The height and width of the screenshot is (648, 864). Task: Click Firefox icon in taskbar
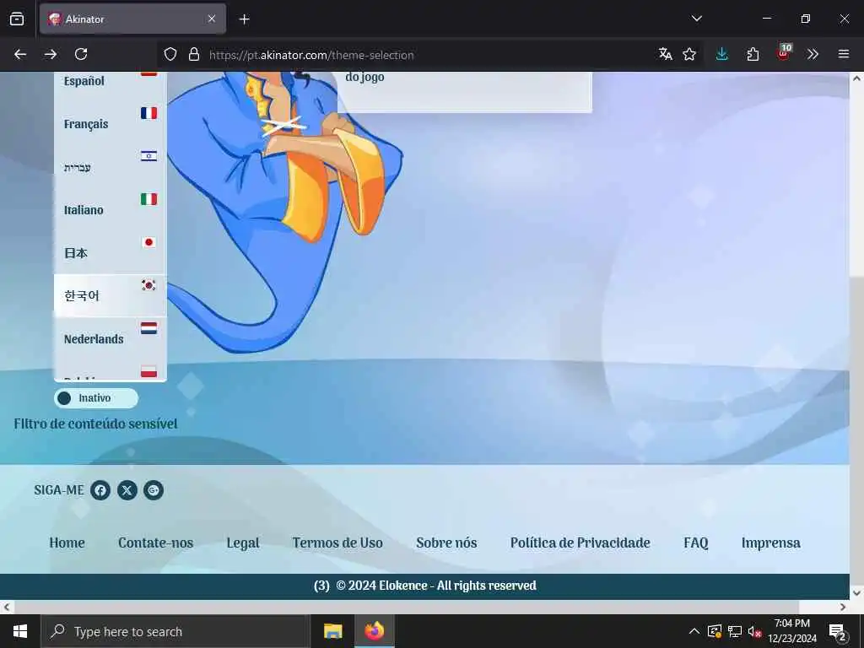coord(374,631)
